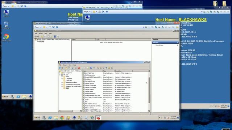232x130 pixels.
Task: Open Server Manager icon in front VM taskbar
Action: click(x=44, y=118)
